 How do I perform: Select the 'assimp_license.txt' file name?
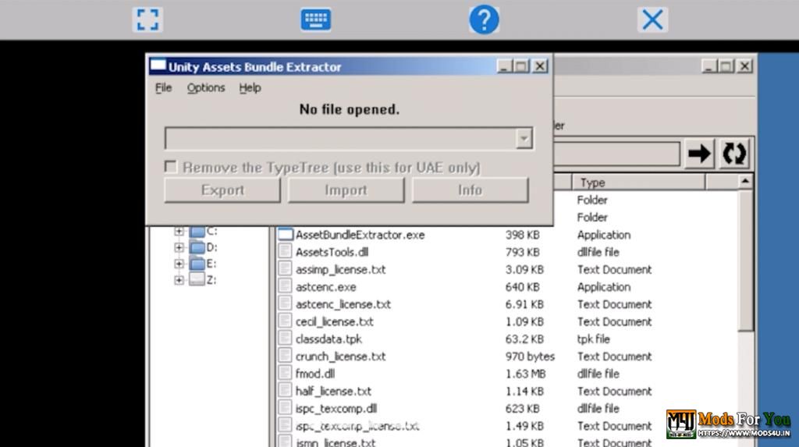click(x=340, y=270)
